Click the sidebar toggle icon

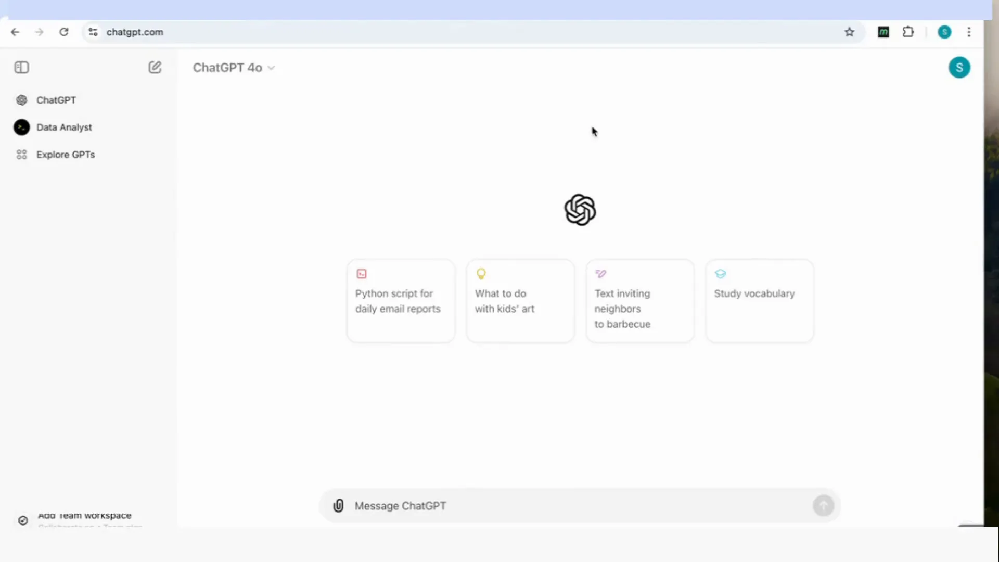[22, 67]
